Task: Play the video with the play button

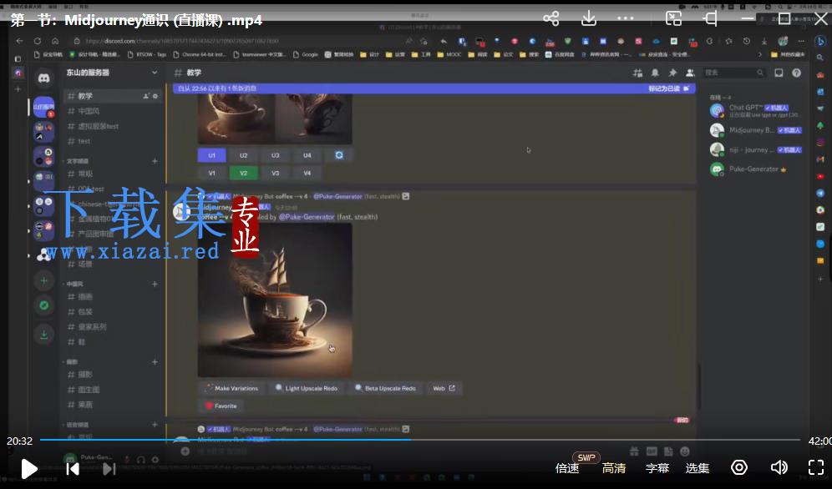Action: point(28,469)
